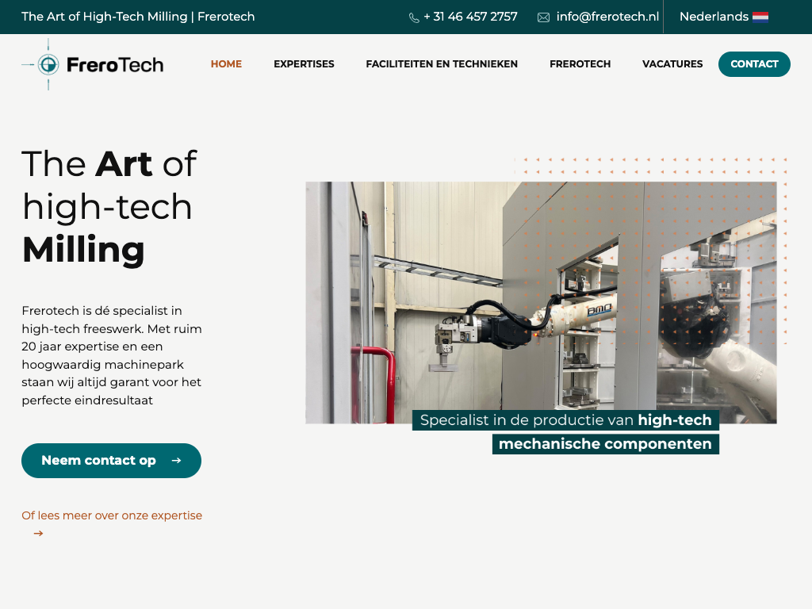812x609 pixels.
Task: Go to the Home menu item
Action: click(x=226, y=64)
